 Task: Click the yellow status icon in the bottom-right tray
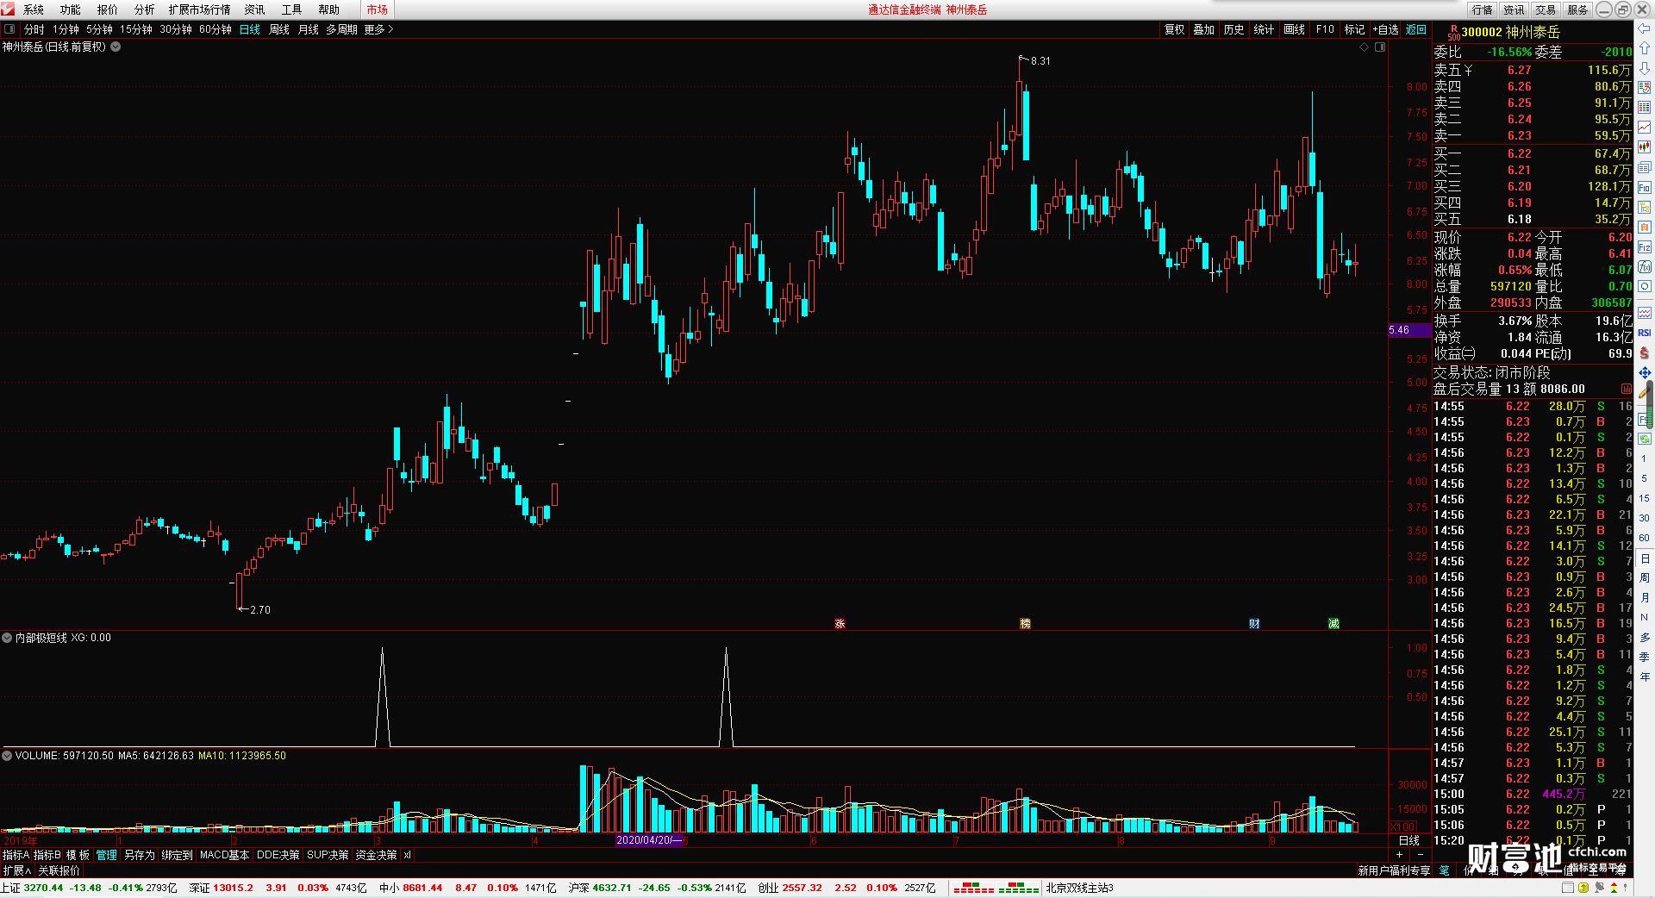[1583, 888]
